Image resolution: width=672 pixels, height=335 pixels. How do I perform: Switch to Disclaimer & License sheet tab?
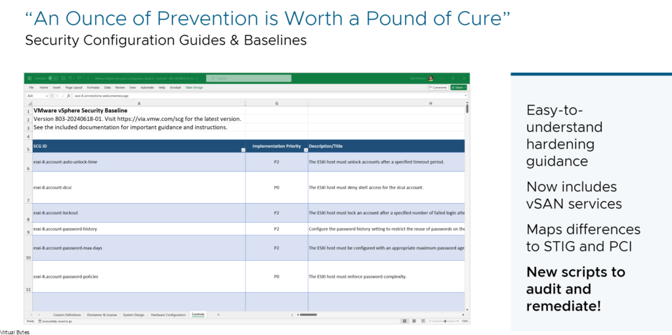[x=102, y=315]
